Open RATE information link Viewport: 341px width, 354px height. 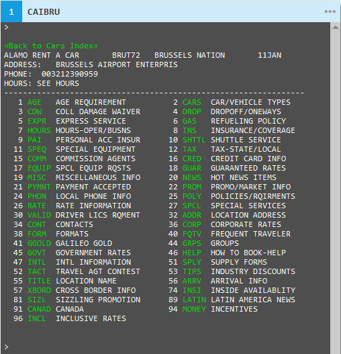click(37, 206)
